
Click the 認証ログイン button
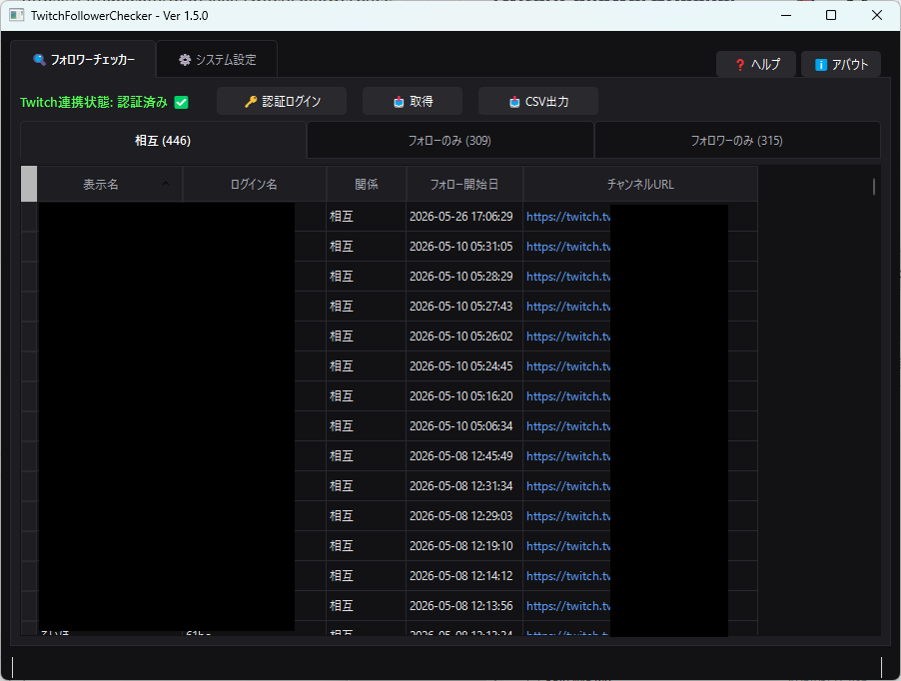(x=282, y=101)
